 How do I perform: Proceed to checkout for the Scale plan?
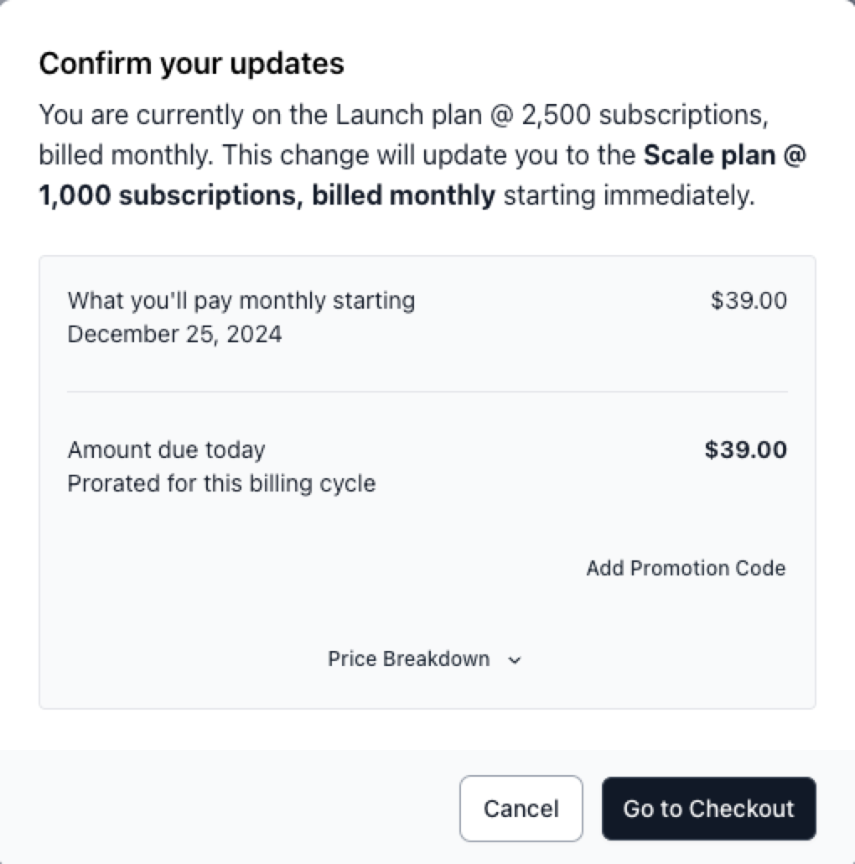(x=708, y=808)
